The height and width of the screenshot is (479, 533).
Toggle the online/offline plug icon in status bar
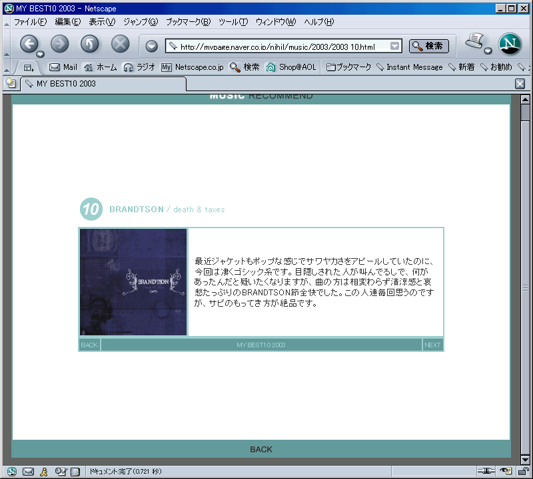click(x=486, y=471)
